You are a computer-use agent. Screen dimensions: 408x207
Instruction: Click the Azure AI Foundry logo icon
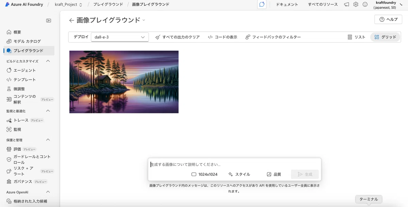click(x=7, y=4)
